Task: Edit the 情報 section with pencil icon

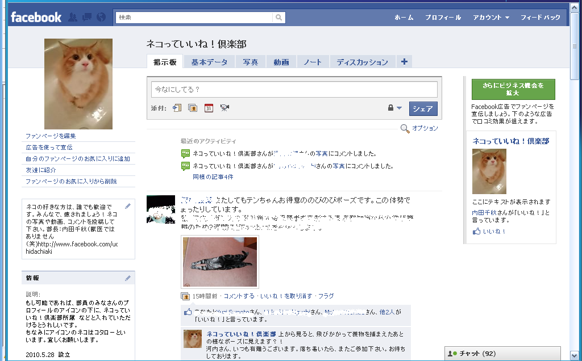Action: coord(128,278)
